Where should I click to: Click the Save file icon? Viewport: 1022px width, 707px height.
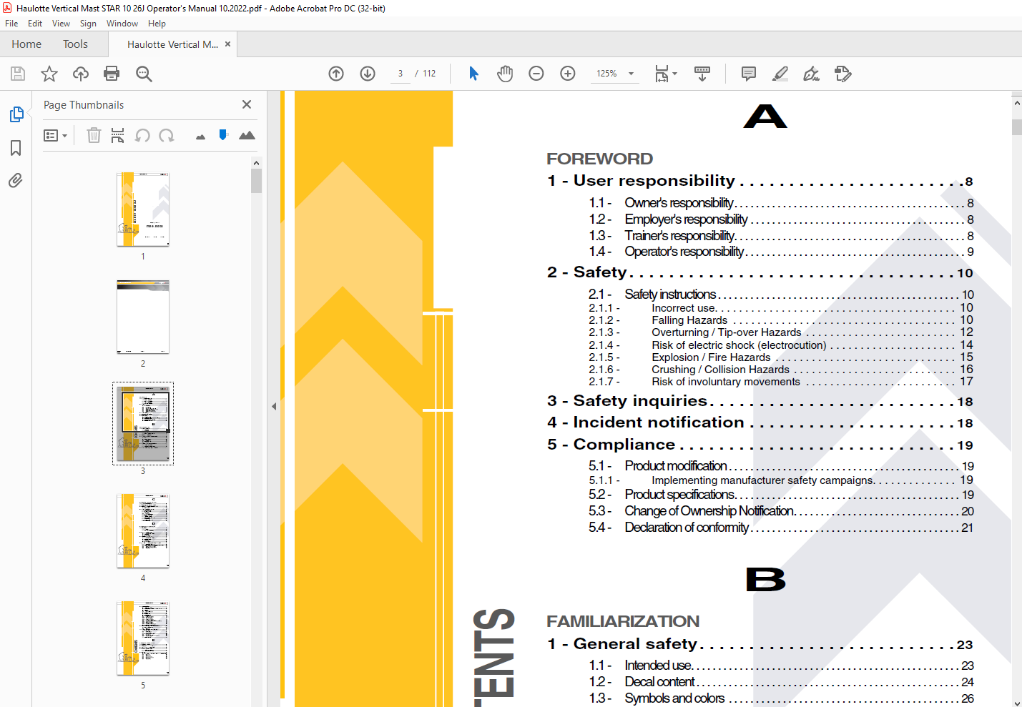18,74
